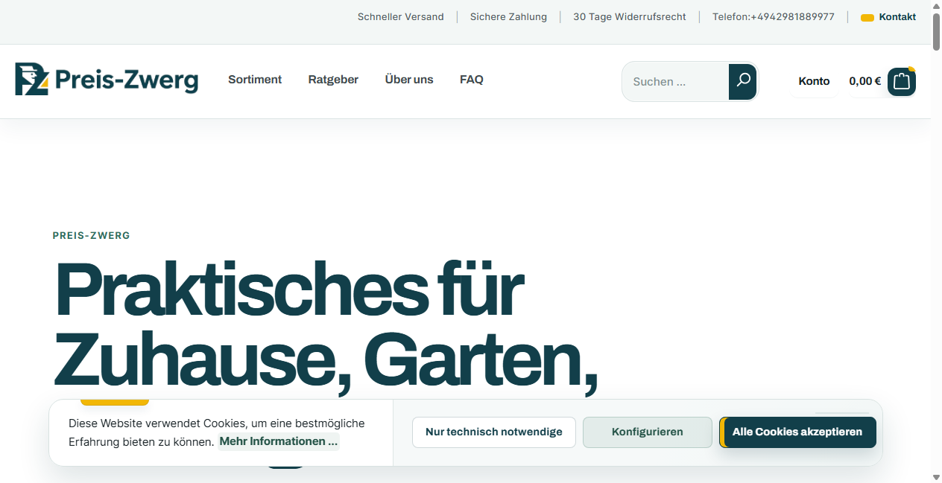Image resolution: width=942 pixels, height=483 pixels.
Task: Click the Telefon:+4942981889977 number
Action: 774,16
